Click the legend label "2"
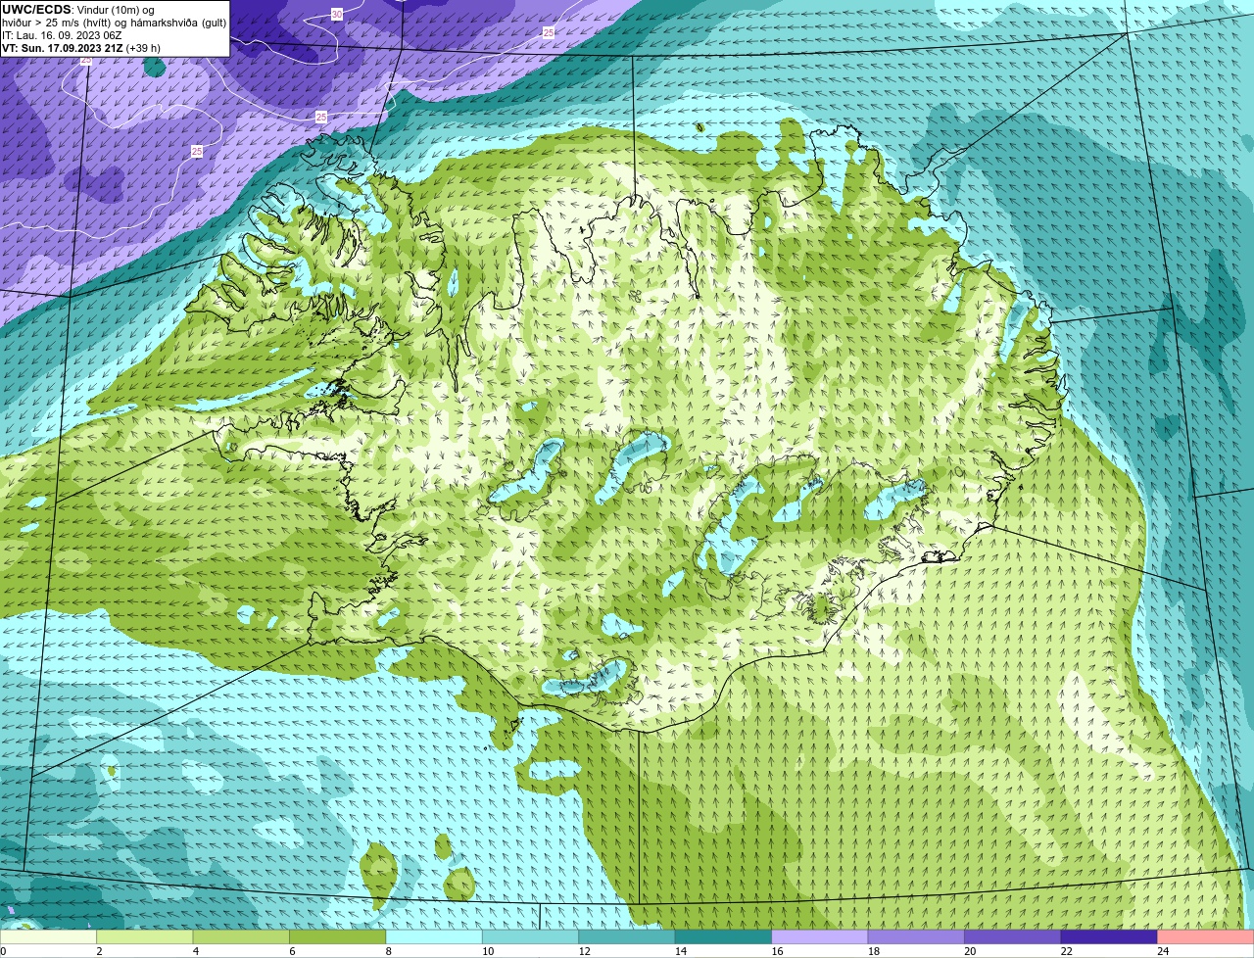 click(x=99, y=951)
